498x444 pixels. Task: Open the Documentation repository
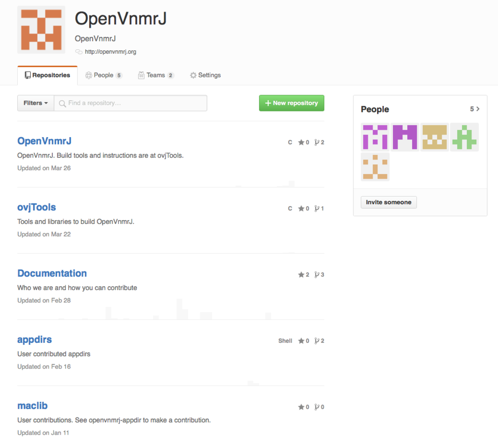(x=52, y=273)
